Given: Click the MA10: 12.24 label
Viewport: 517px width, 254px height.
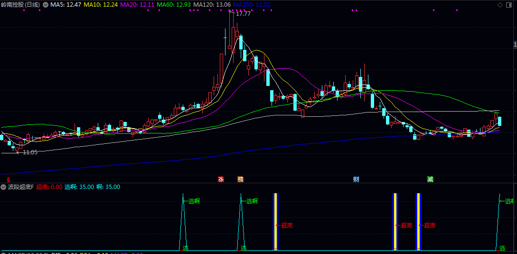Looking at the screenshot, I should click(101, 5).
